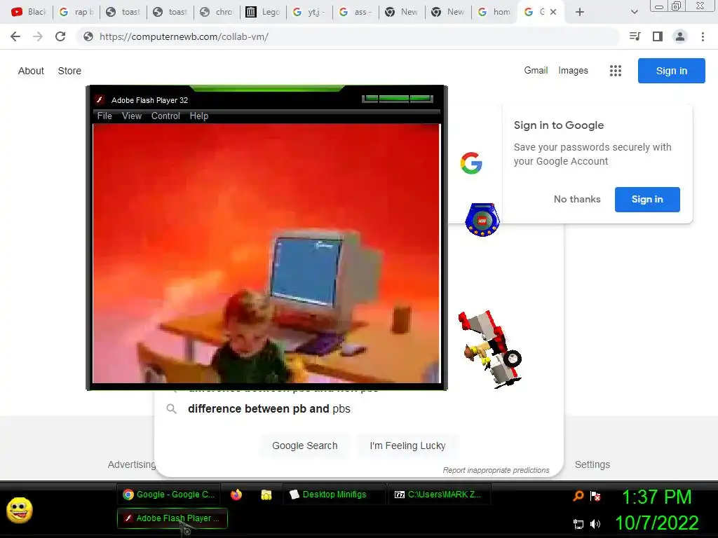
Task: Click the Adobe Flash Player title bar icon
Action: pos(100,99)
